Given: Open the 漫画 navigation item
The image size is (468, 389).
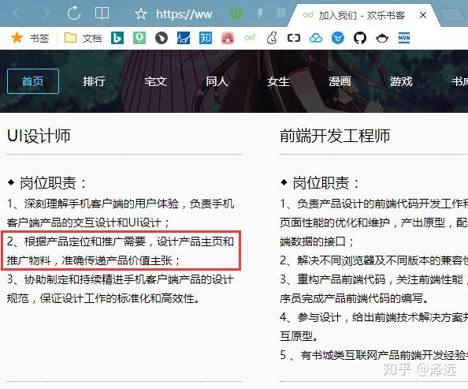Looking at the screenshot, I should tap(340, 81).
